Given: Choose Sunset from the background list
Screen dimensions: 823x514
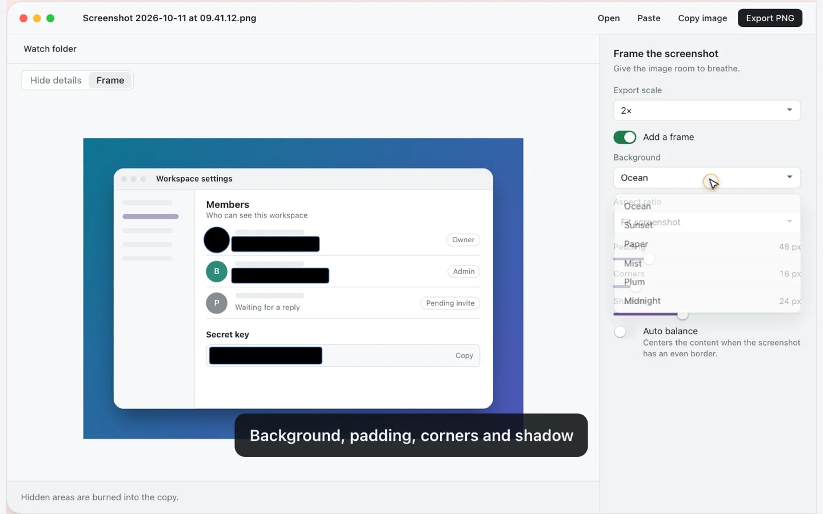Looking at the screenshot, I should [x=707, y=225].
